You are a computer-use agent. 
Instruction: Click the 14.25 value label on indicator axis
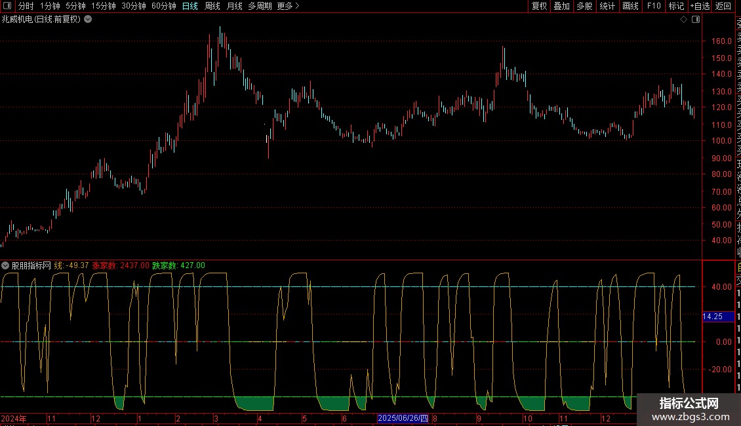(713, 317)
